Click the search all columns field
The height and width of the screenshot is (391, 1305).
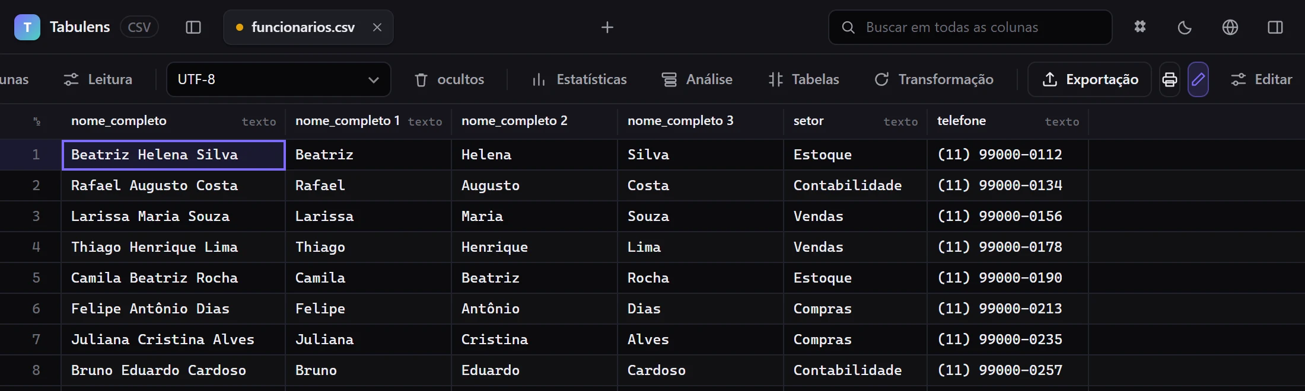970,27
